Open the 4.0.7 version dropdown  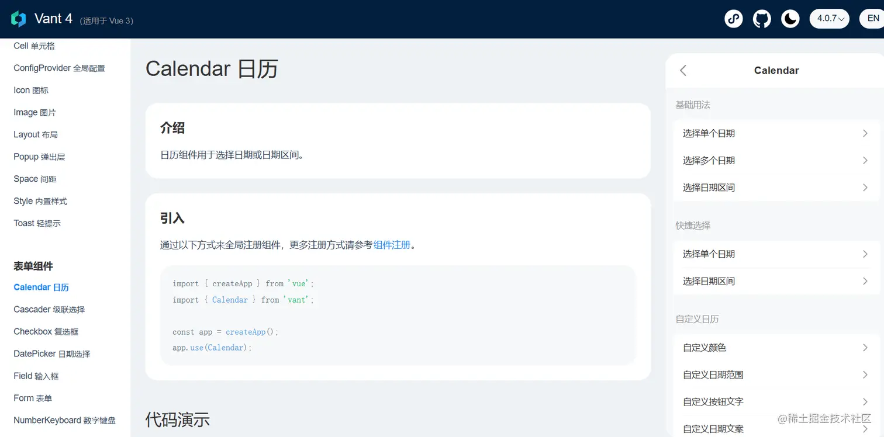click(829, 18)
